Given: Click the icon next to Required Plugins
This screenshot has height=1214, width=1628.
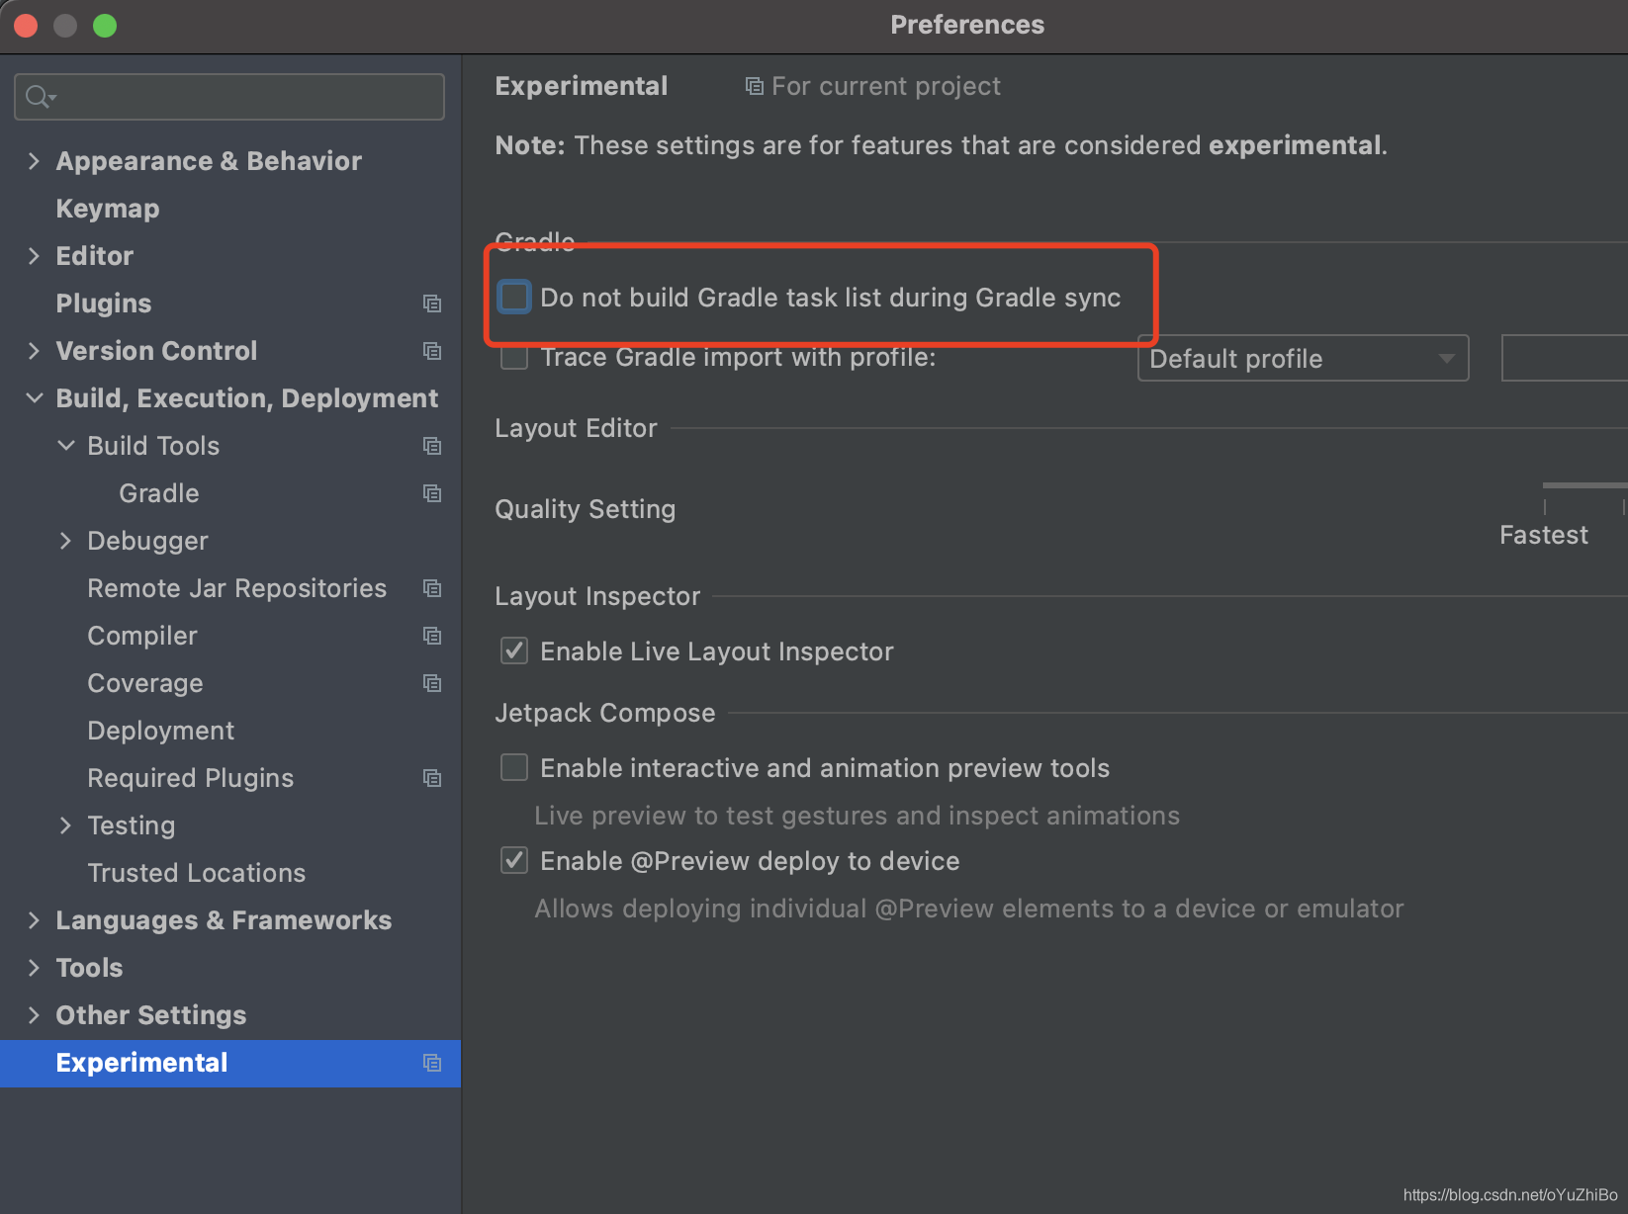Looking at the screenshot, I should (x=432, y=778).
